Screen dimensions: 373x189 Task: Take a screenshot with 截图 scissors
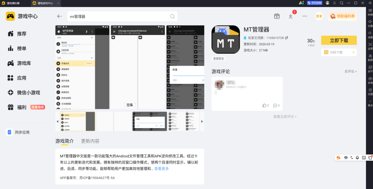[370, 58]
